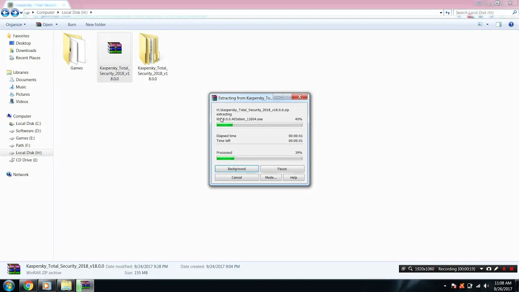The height and width of the screenshot is (292, 519).
Task: Change the view using the view icon
Action: 480,25
